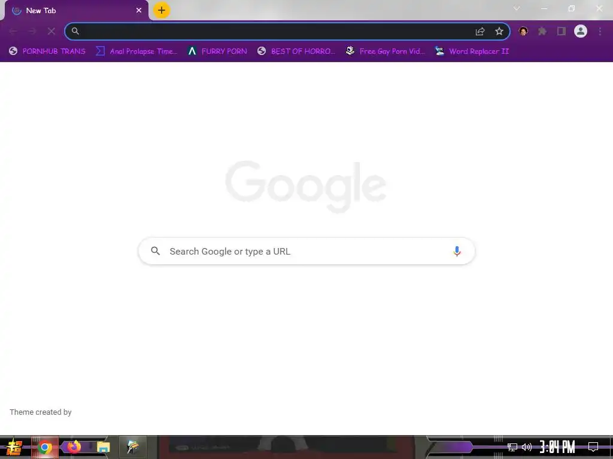Open the Extensions puzzle menu
Screen dimensions: 613x459
click(x=542, y=31)
